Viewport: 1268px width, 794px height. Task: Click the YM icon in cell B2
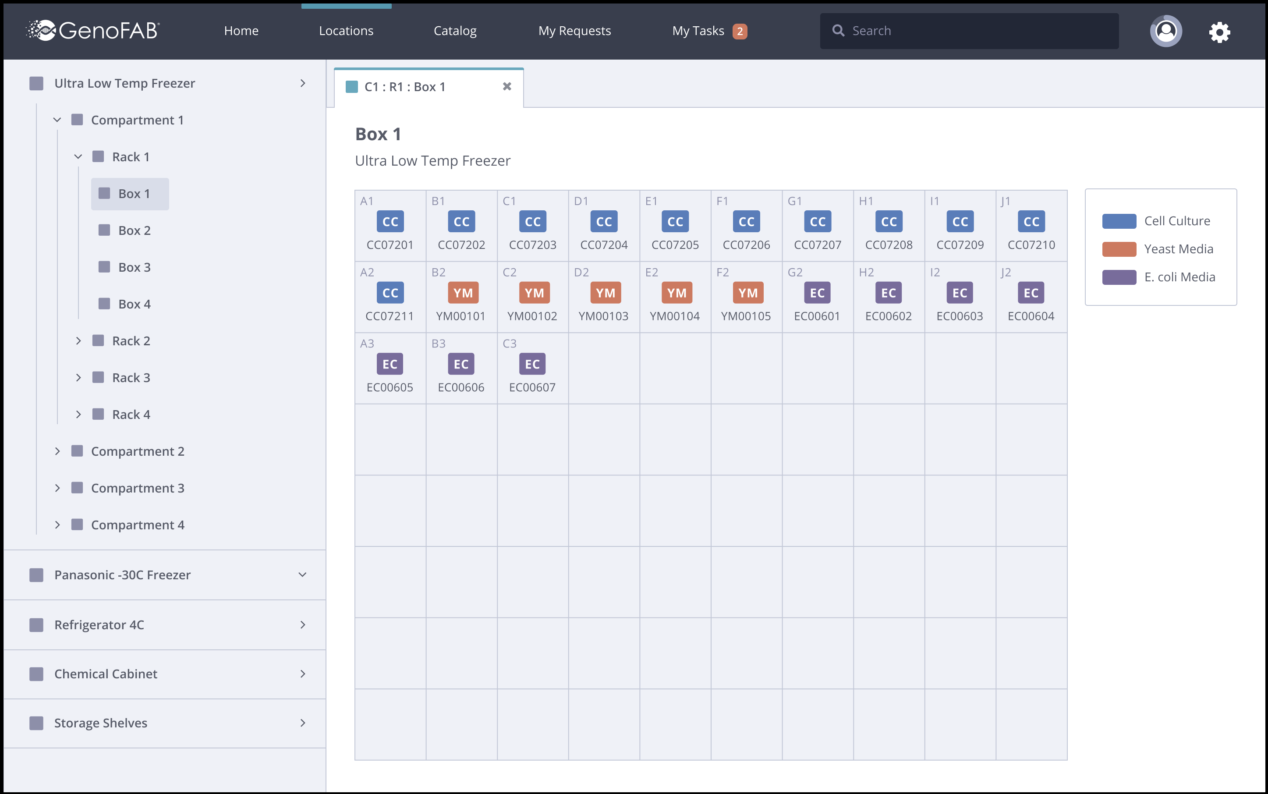pos(463,293)
